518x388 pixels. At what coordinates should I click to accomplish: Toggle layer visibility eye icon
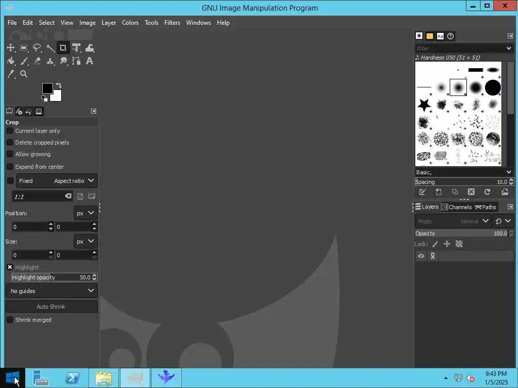click(x=421, y=256)
